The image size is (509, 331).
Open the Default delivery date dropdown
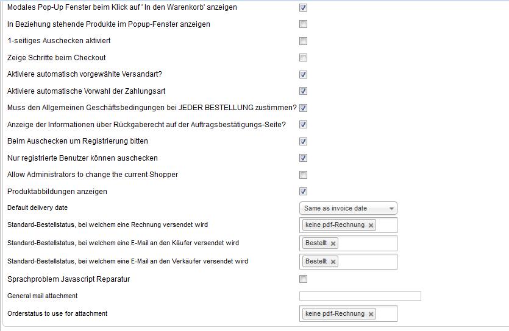coord(348,208)
